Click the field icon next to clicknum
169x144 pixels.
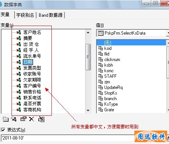(x=101, y=60)
